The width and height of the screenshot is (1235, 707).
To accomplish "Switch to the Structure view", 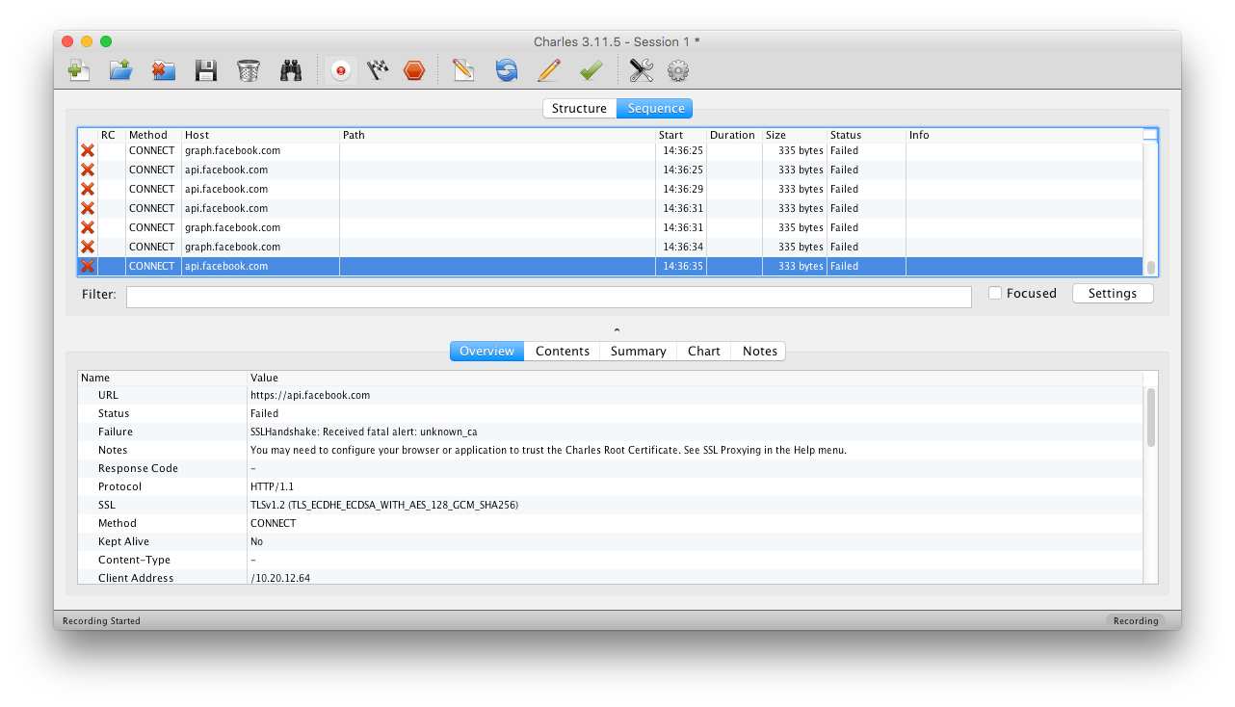I will tap(579, 109).
